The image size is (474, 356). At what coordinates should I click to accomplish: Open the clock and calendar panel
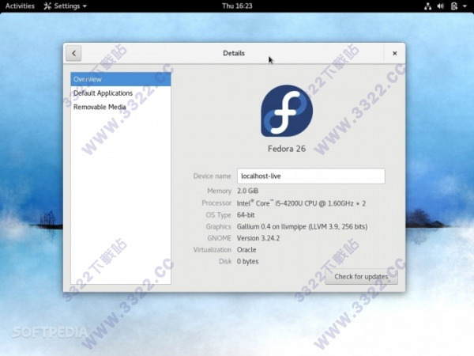click(237, 6)
